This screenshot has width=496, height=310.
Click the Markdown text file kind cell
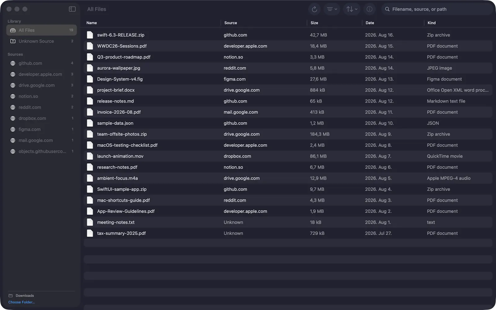pyautogui.click(x=446, y=101)
